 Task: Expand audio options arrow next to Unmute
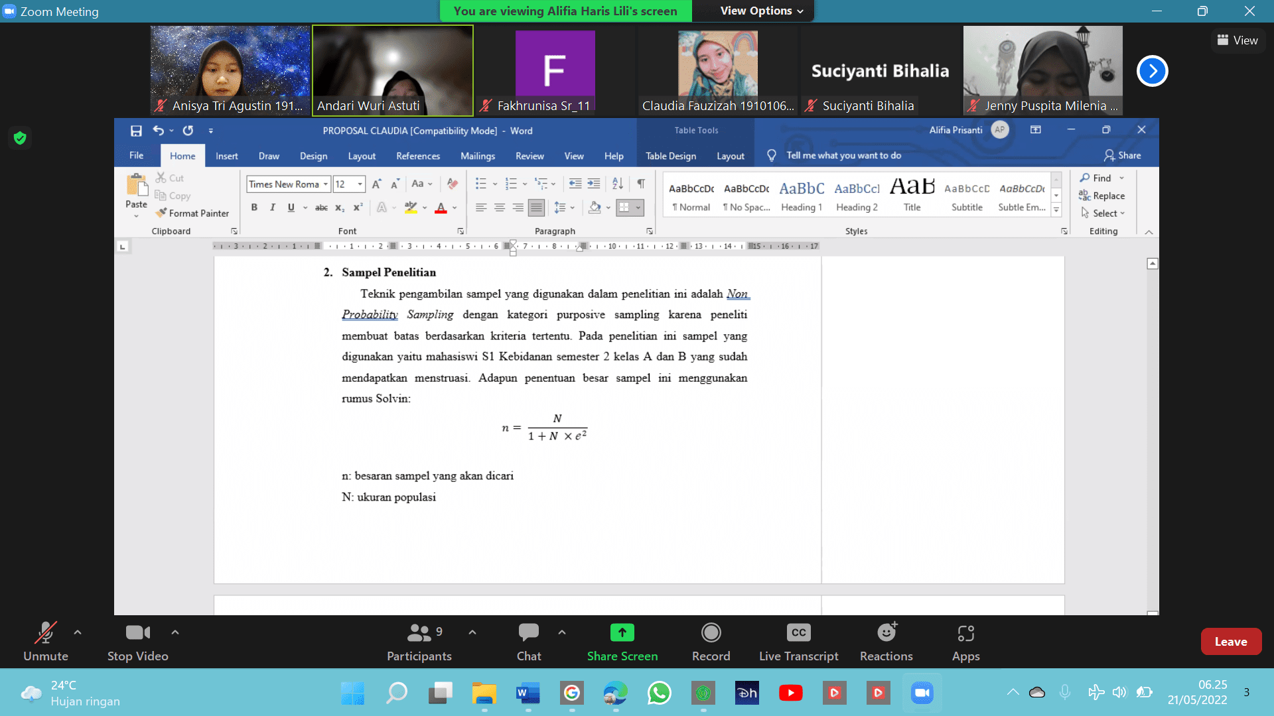point(78,632)
